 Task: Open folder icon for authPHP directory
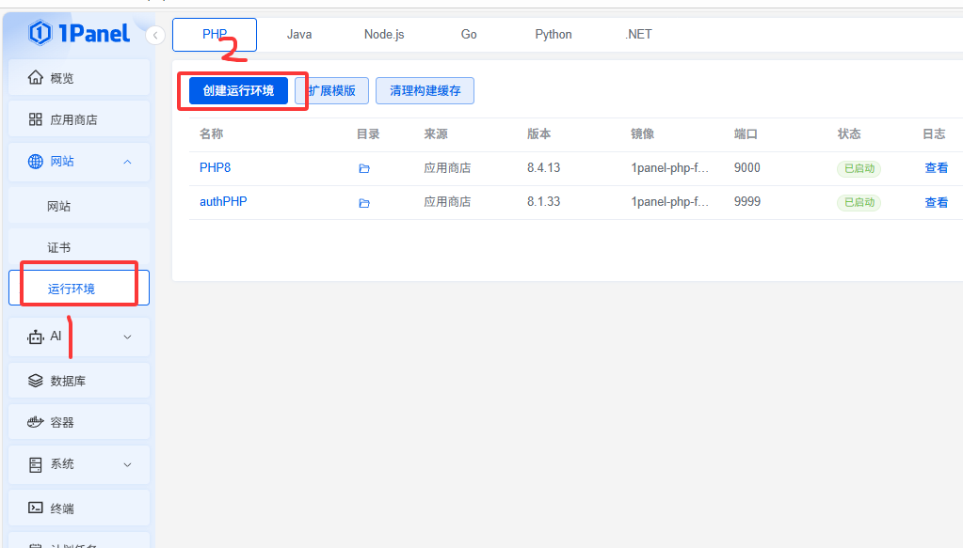364,203
